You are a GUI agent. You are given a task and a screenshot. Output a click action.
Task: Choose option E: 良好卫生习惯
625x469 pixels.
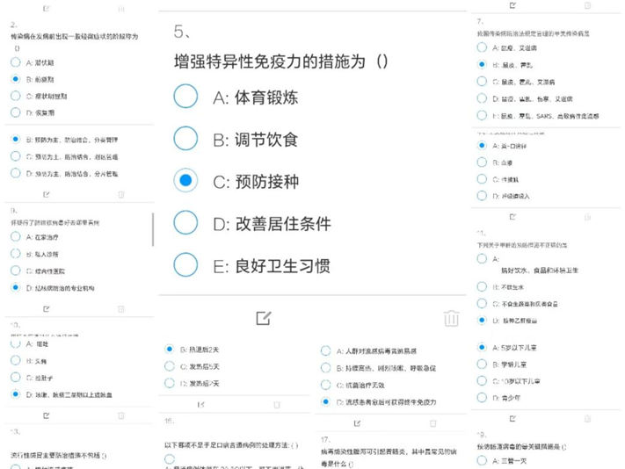pyautogui.click(x=185, y=264)
